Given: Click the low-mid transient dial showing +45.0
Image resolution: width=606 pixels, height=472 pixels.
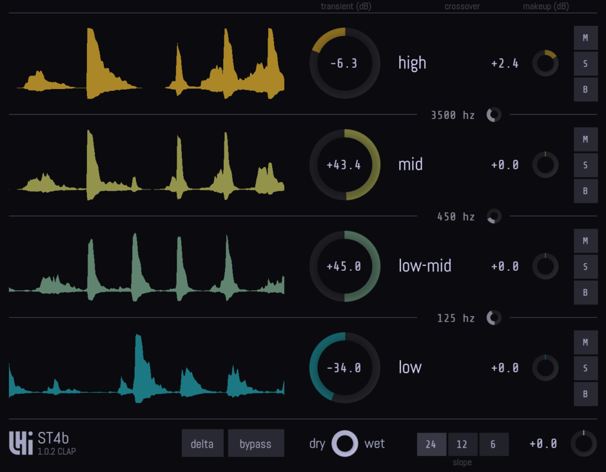Looking at the screenshot, I should [x=344, y=266].
